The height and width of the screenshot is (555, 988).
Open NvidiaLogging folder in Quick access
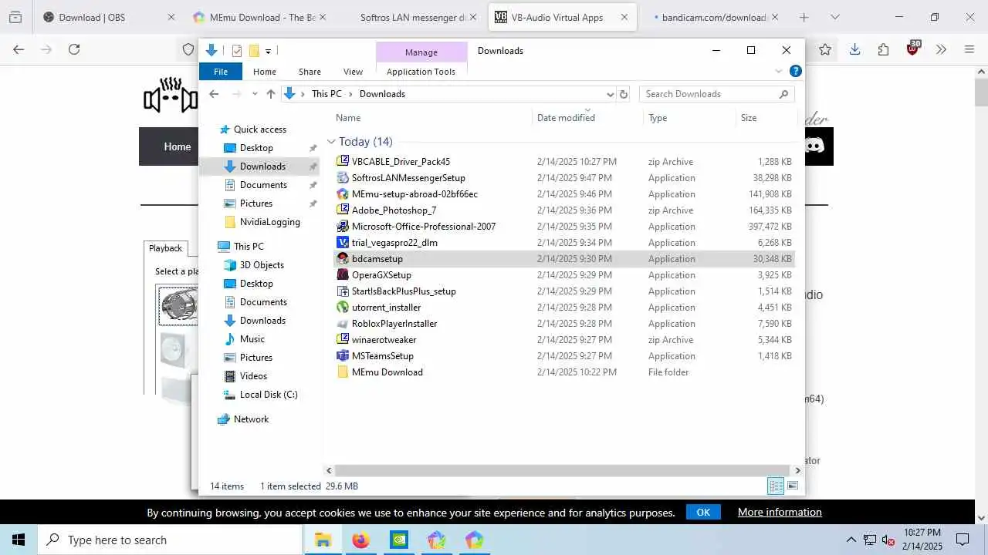click(x=269, y=222)
